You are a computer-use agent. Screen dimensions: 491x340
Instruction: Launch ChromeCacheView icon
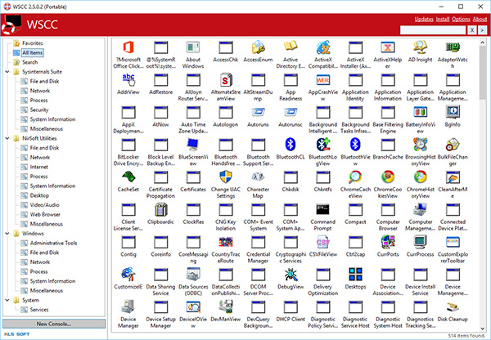pos(355,177)
